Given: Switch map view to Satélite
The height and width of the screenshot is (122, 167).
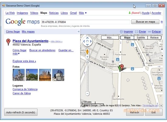Looking at the screenshot, I should (141, 38).
